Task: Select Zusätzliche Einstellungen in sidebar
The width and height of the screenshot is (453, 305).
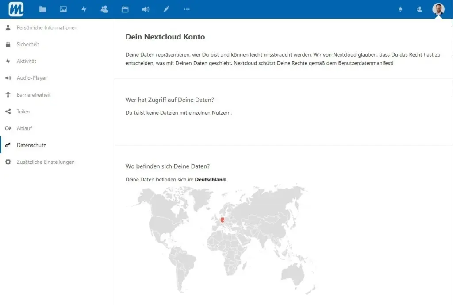Action: coord(46,162)
